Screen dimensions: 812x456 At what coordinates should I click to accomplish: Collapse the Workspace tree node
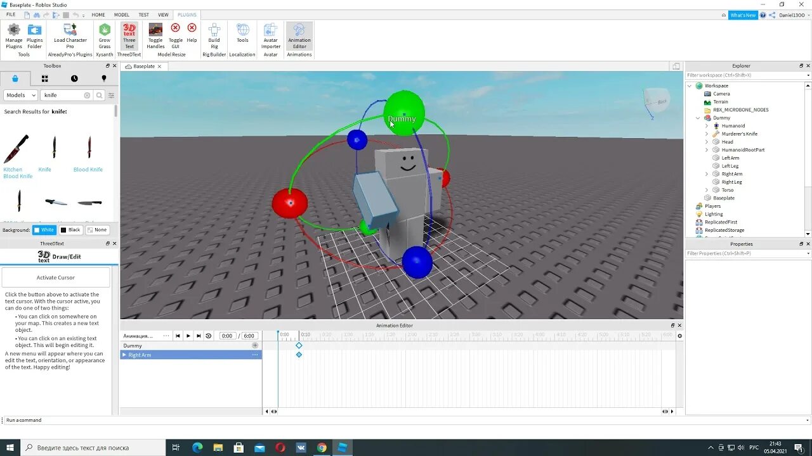[690, 85]
